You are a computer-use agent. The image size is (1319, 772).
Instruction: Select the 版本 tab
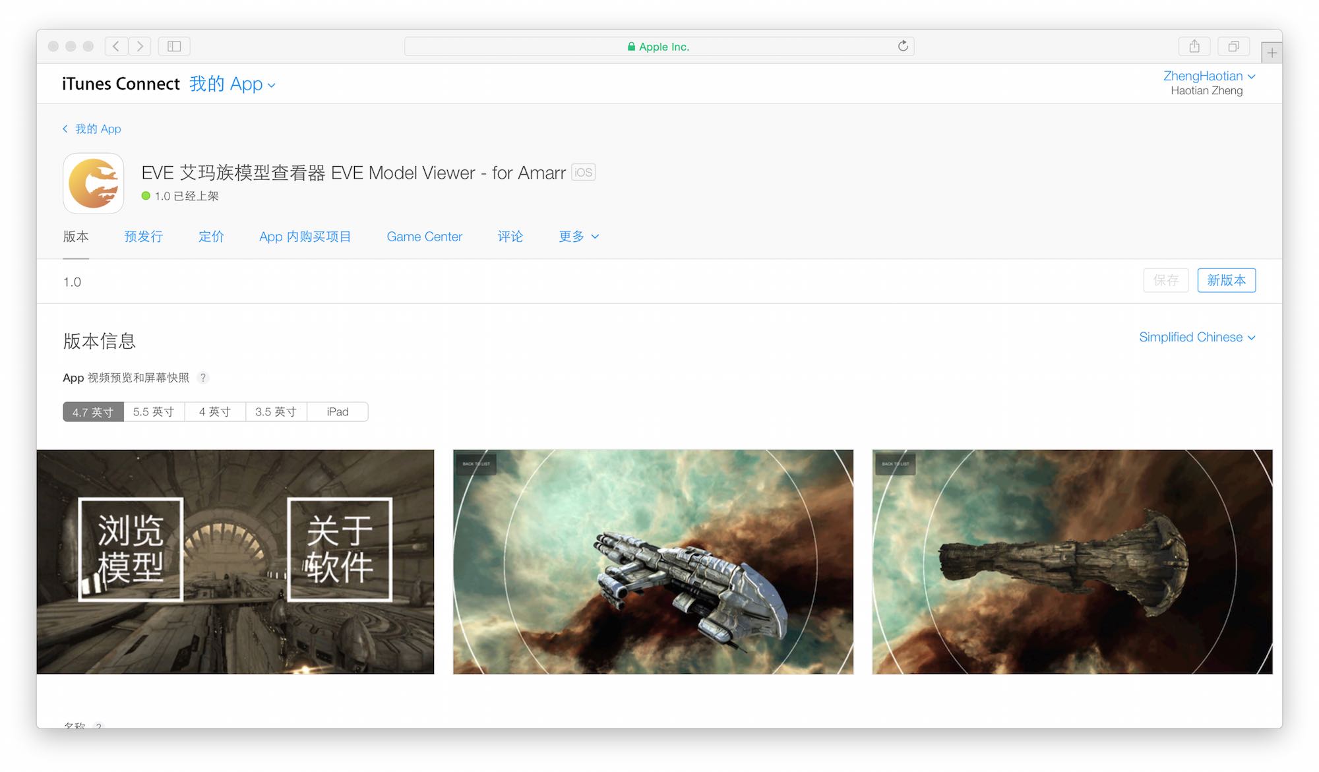pos(76,237)
